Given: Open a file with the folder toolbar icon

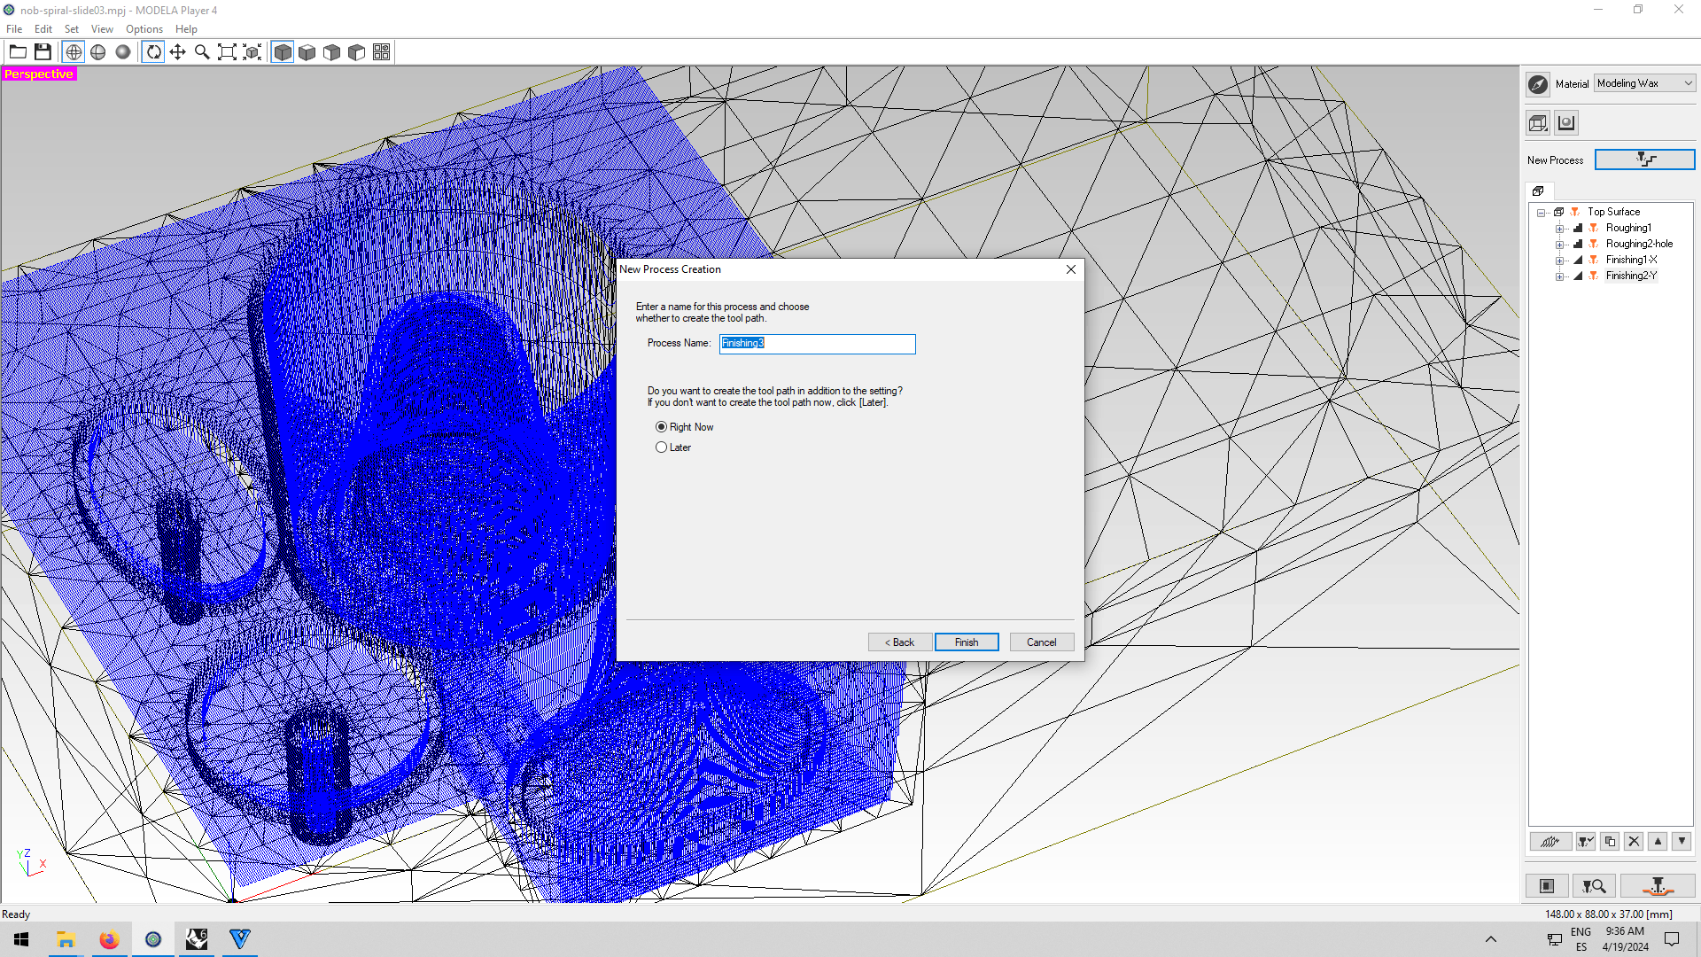Looking at the screenshot, I should (18, 52).
